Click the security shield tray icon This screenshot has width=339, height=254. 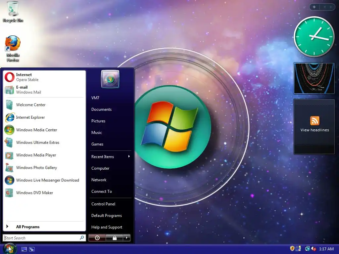[x=292, y=249]
